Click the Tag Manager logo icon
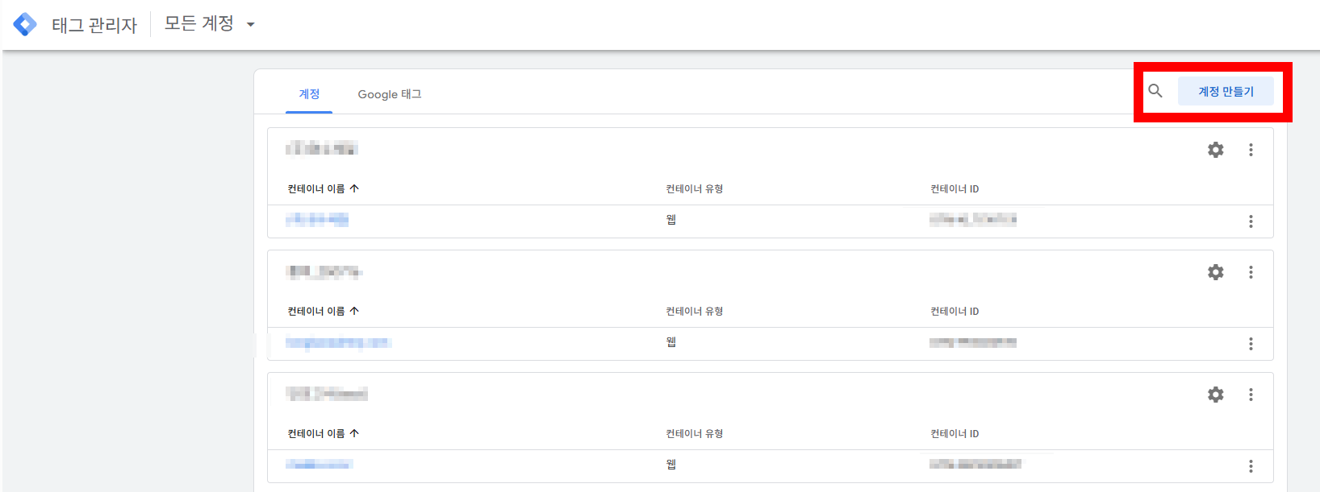Viewport: 1320px width, 492px height. (x=25, y=24)
